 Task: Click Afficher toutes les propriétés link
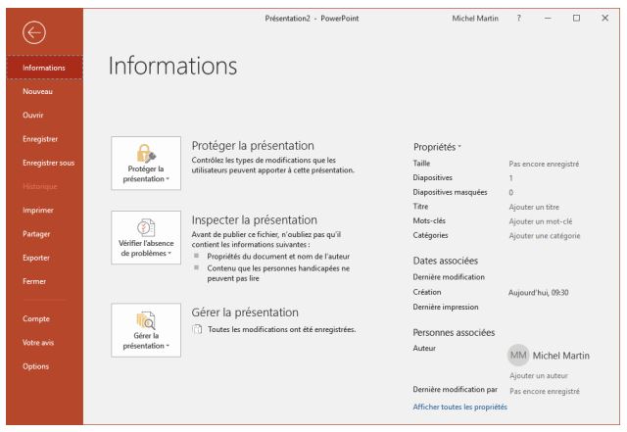tap(460, 407)
